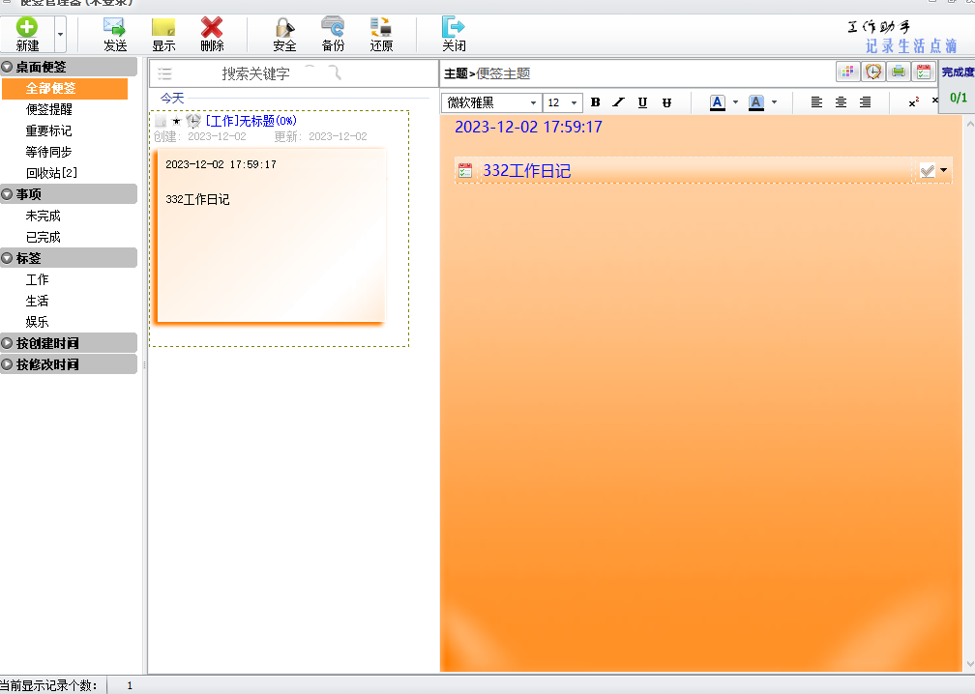Viewport: 975px width, 694px height.
Task: Select 回收站[2] in the sidebar
Action: pyautogui.click(x=51, y=173)
